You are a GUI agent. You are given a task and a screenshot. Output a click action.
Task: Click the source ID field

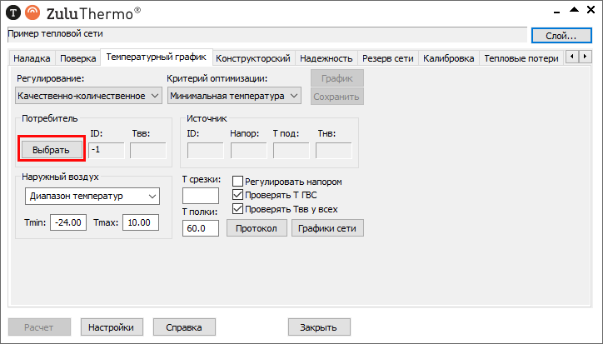(206, 151)
